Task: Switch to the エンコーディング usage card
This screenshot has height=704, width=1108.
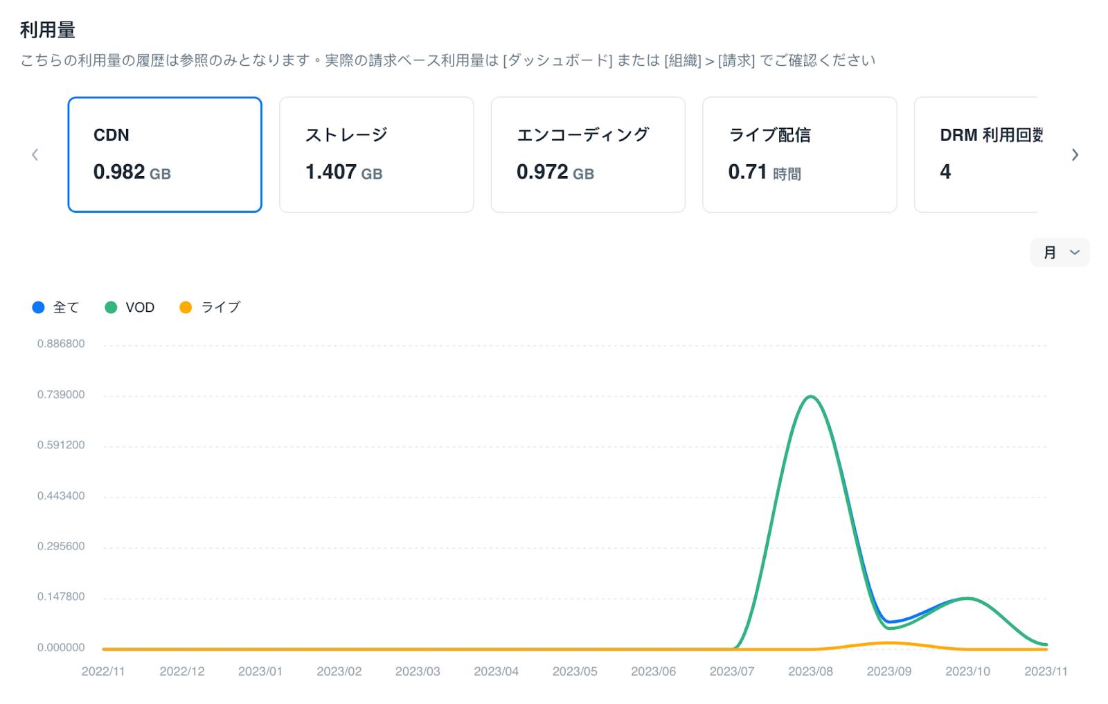Action: (x=588, y=155)
